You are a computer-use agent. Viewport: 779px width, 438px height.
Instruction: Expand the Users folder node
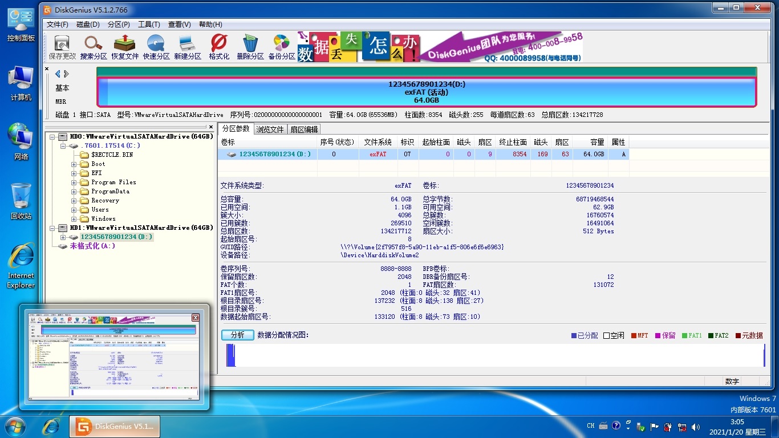pos(74,210)
